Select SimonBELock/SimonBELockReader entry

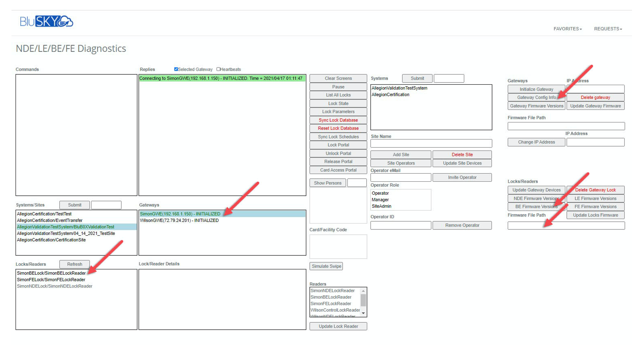pos(51,273)
